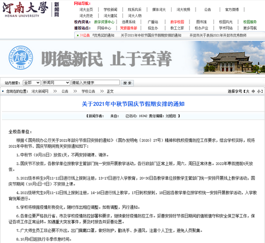Click the visit count 16342
The width and height of the screenshot is (265, 243).
(x=143, y=116)
